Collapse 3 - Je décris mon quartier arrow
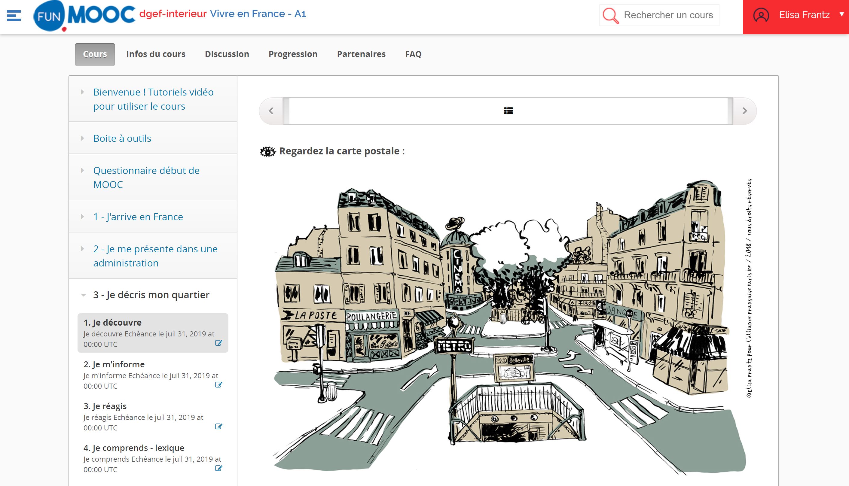This screenshot has height=486, width=849. [84, 295]
